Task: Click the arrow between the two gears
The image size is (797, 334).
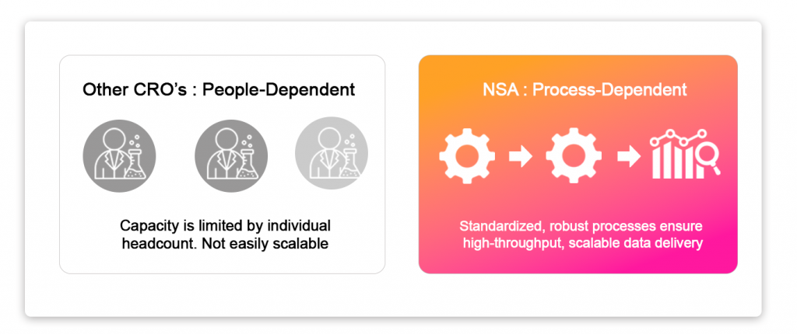Action: coord(519,157)
